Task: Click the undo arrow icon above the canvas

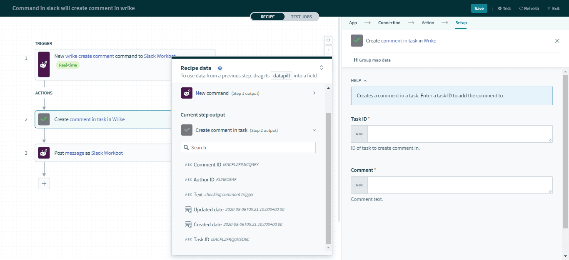Action: pos(328,40)
